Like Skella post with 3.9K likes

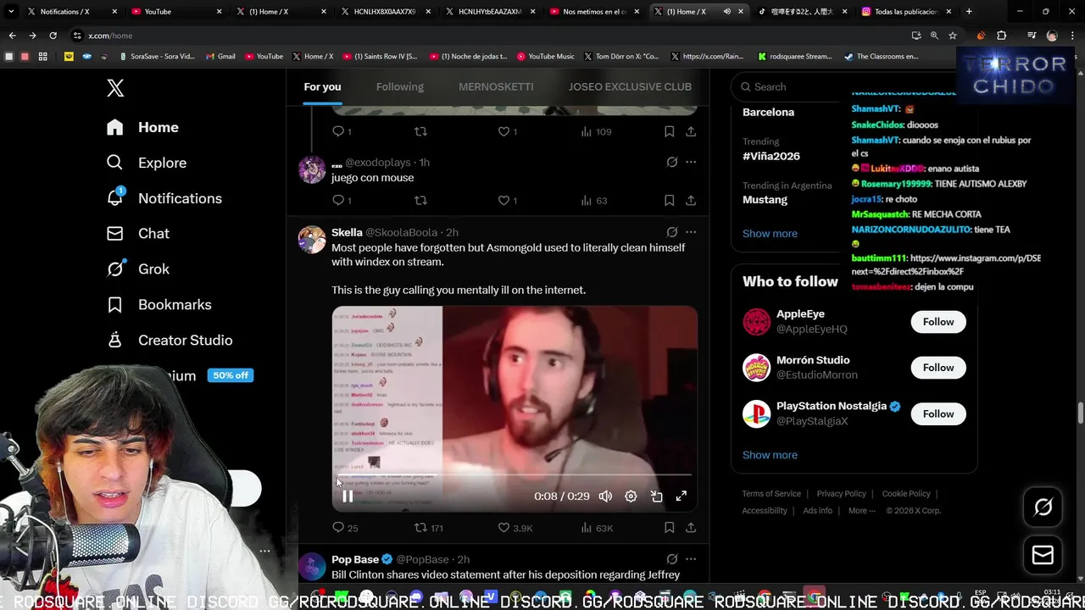click(x=515, y=528)
